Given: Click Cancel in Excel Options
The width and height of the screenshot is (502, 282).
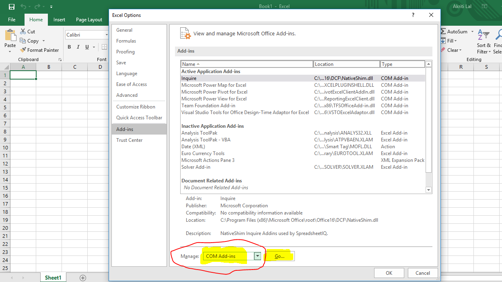Looking at the screenshot, I should (x=423, y=273).
